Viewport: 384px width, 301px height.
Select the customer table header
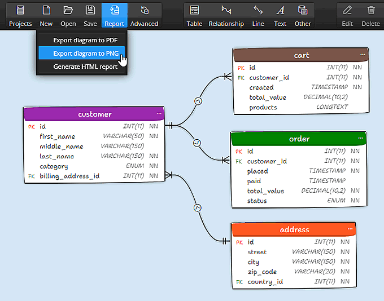tap(94, 114)
